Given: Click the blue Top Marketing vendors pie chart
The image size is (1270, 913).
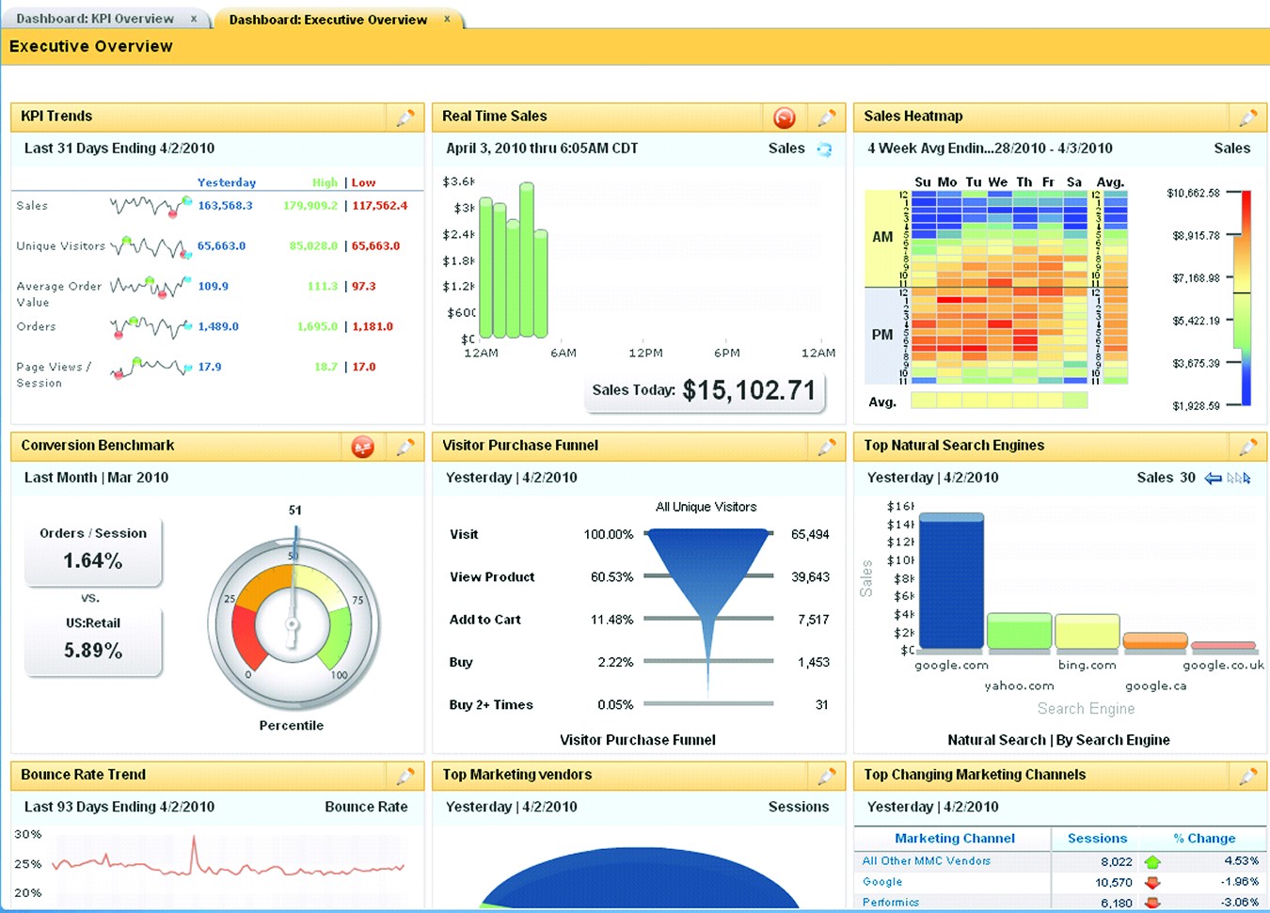Looking at the screenshot, I should 640,878.
